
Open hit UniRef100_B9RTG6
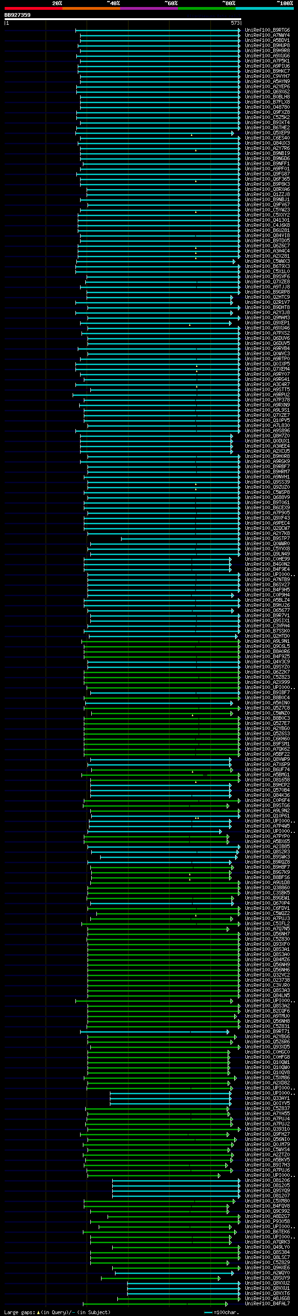(267, 30)
